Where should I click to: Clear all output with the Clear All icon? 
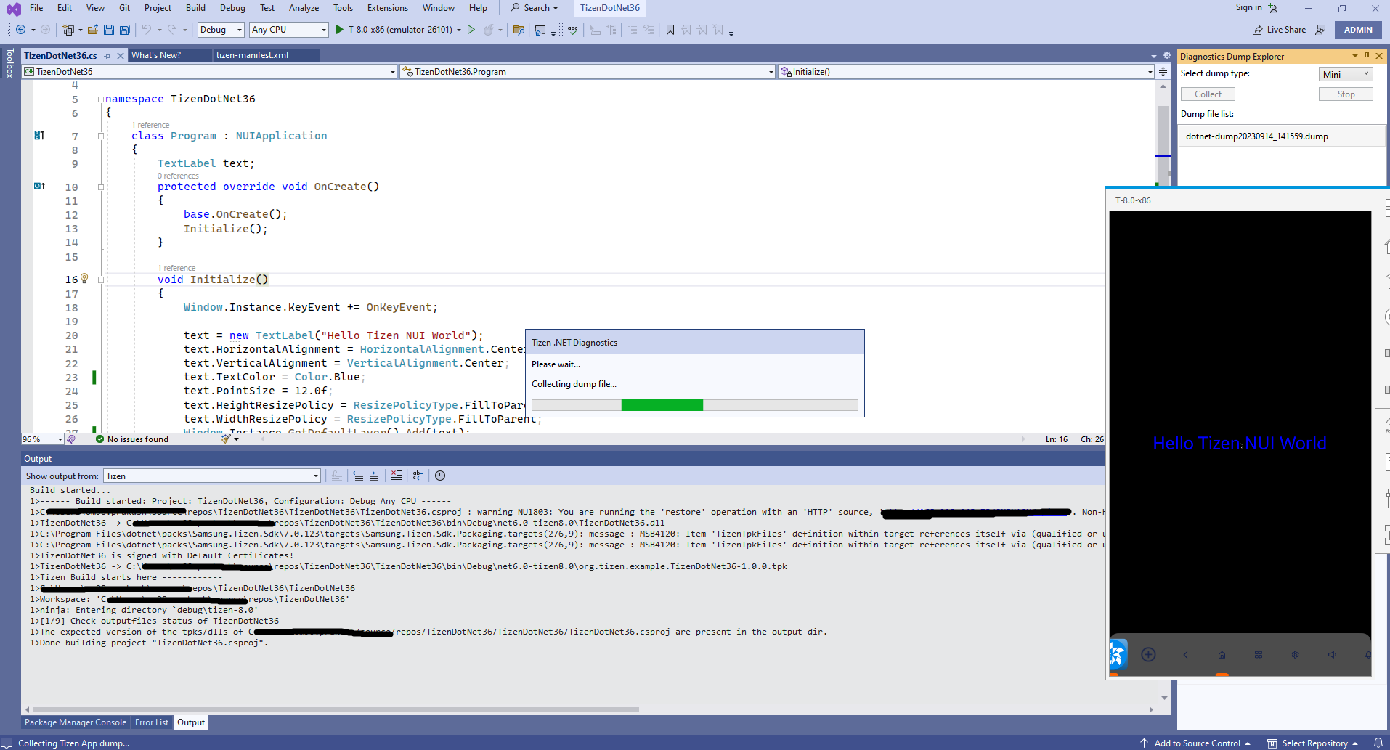(x=397, y=475)
